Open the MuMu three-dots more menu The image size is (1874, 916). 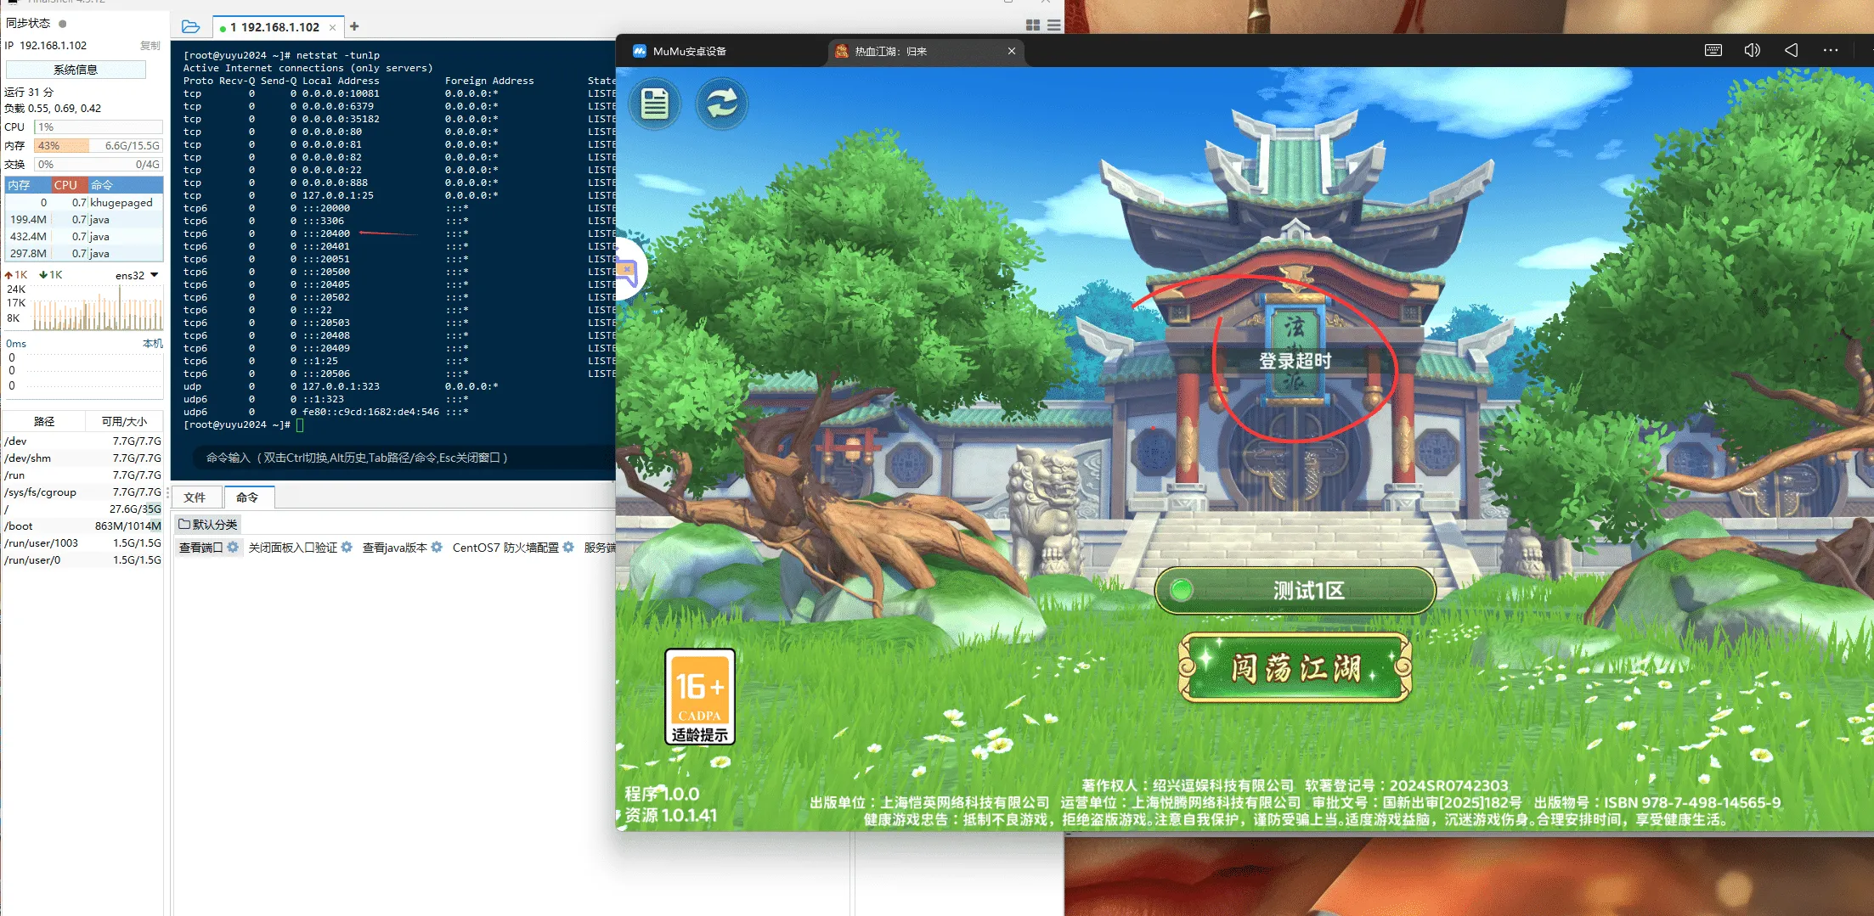[1830, 51]
